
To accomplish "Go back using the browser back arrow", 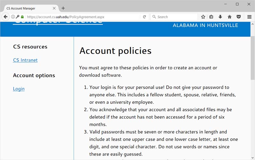I will coord(5,17).
